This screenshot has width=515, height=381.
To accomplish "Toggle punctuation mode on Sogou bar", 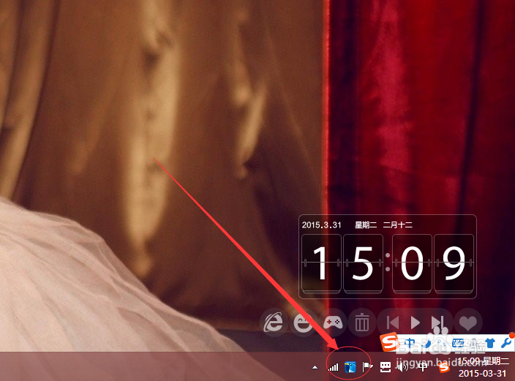I will [442, 344].
